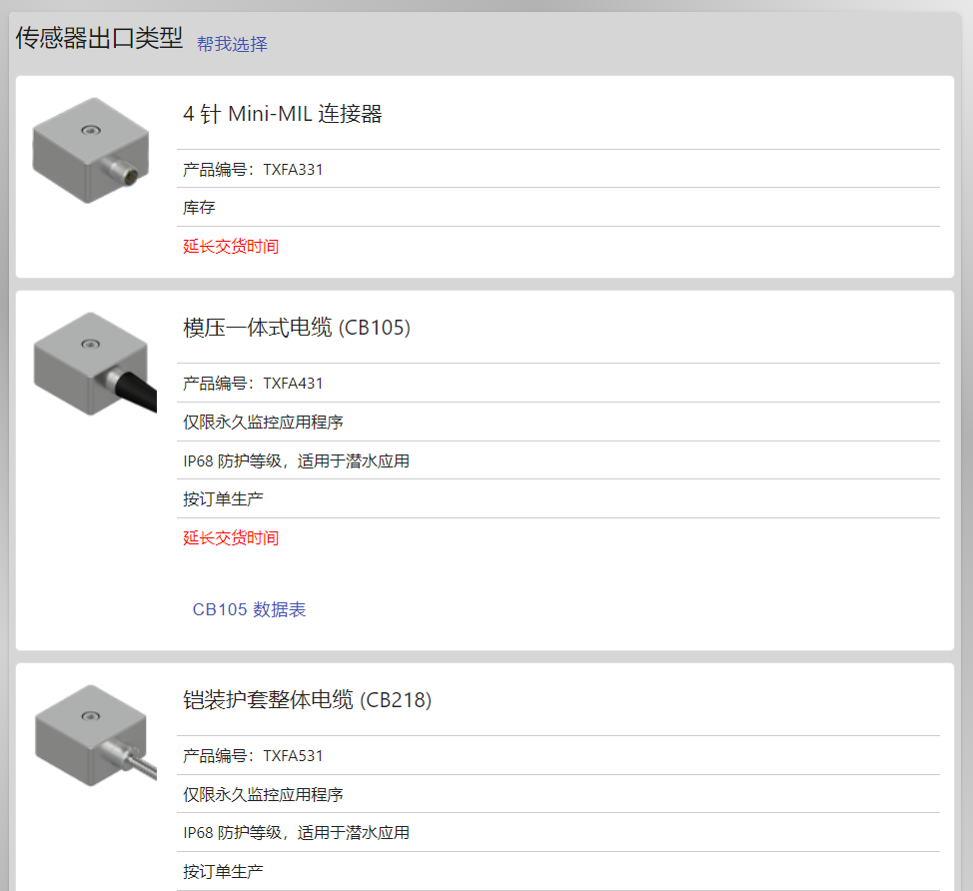The width and height of the screenshot is (973, 891).
Task: Click the 传感器出口类型 section heading
Action: click(x=99, y=38)
